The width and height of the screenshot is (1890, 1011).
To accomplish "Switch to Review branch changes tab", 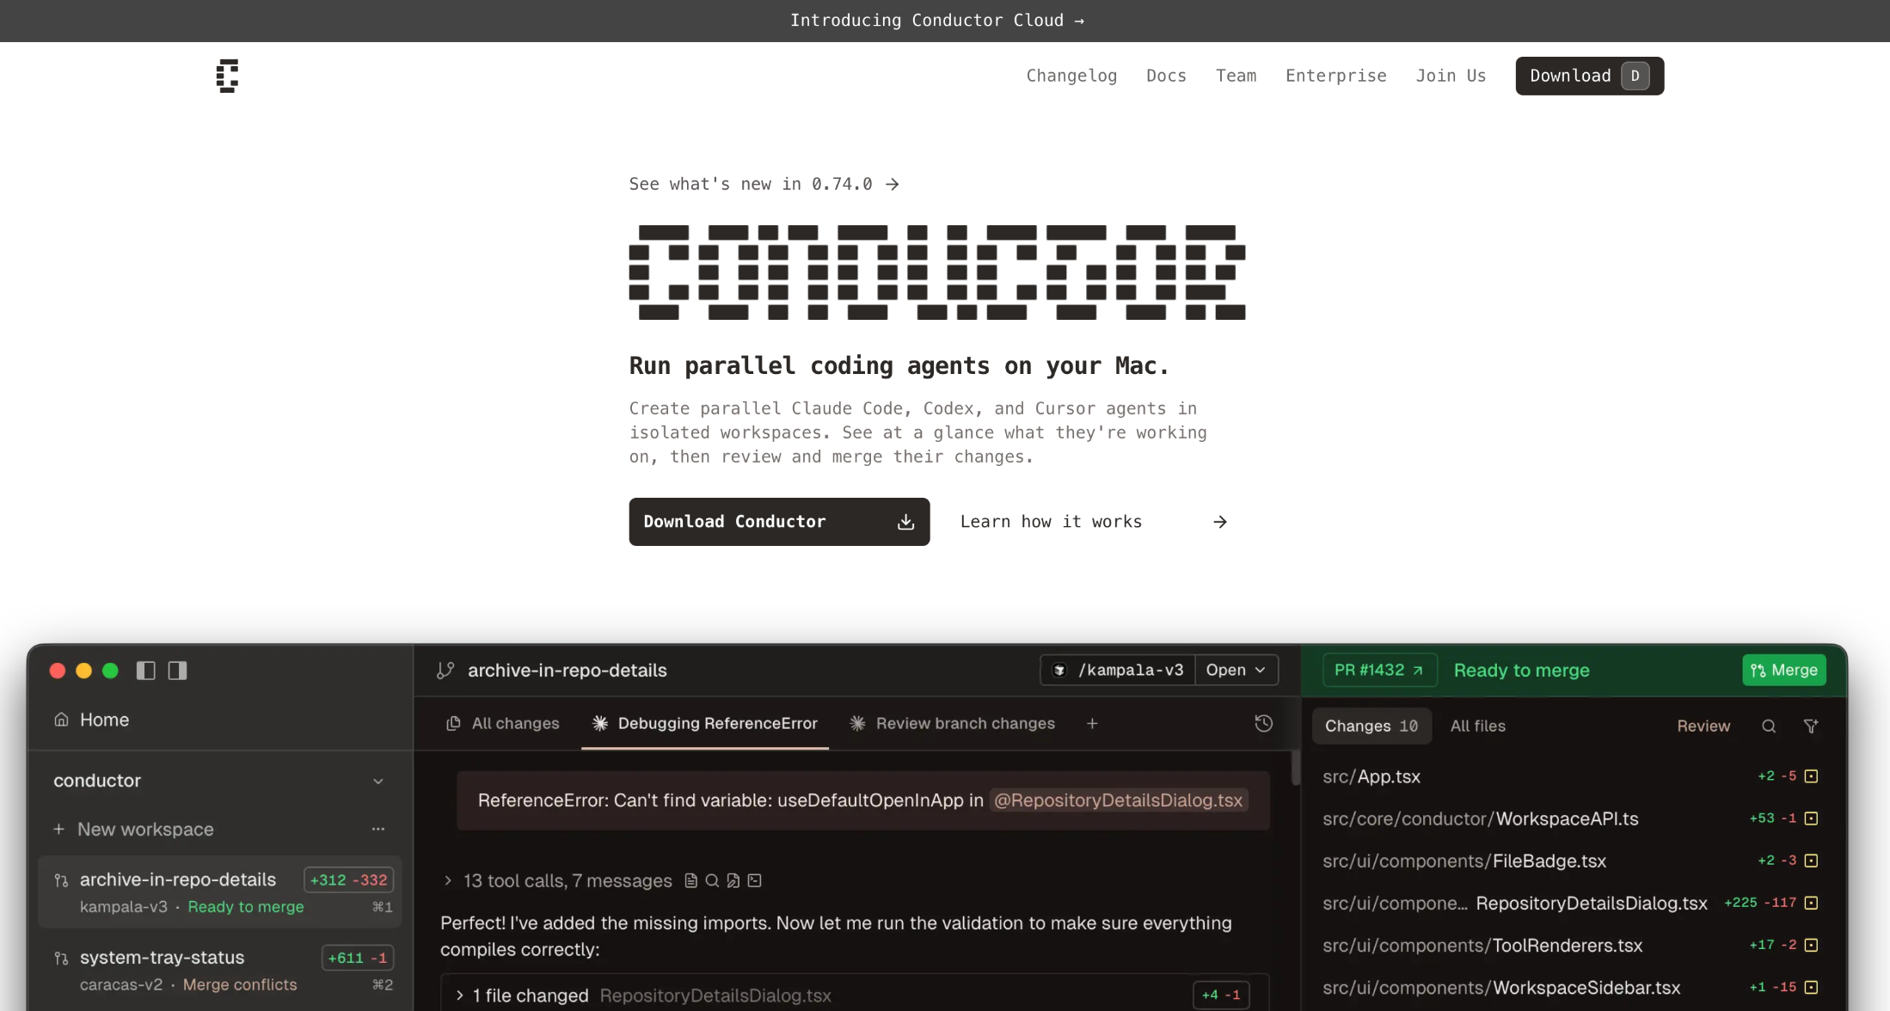I will (x=952, y=723).
